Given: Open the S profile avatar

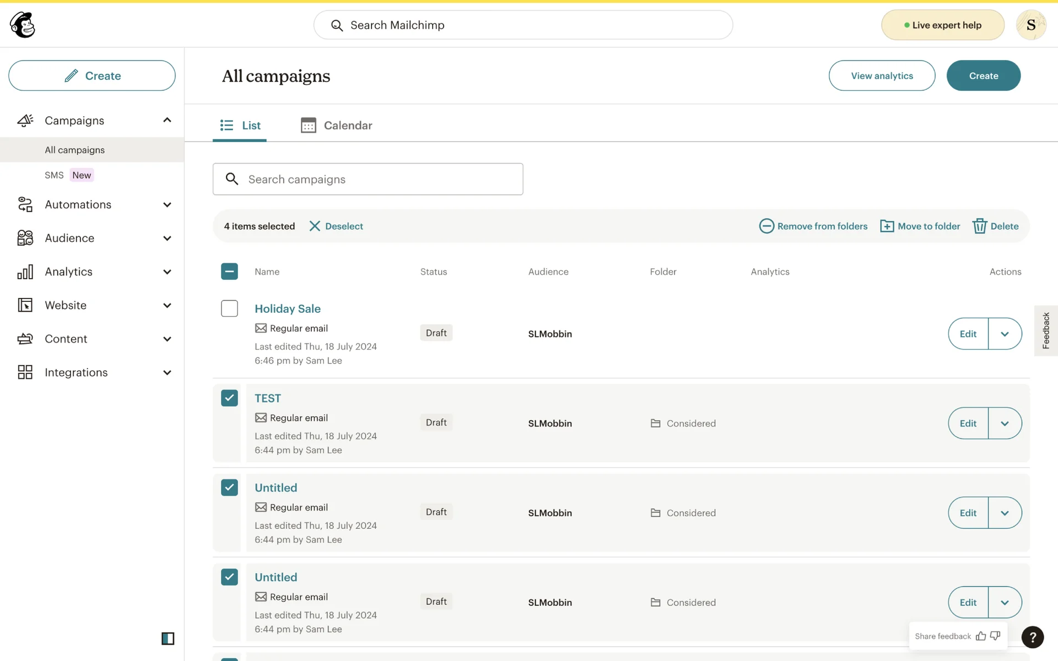Looking at the screenshot, I should tap(1030, 25).
